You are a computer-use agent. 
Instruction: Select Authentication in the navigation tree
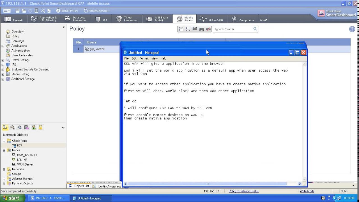20,50
